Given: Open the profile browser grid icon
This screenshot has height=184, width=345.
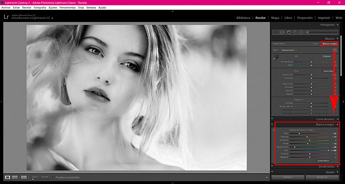Looking at the screenshot, I should tap(335, 50).
